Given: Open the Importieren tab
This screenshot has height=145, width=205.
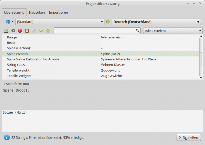Looking at the screenshot, I should click(x=58, y=12).
